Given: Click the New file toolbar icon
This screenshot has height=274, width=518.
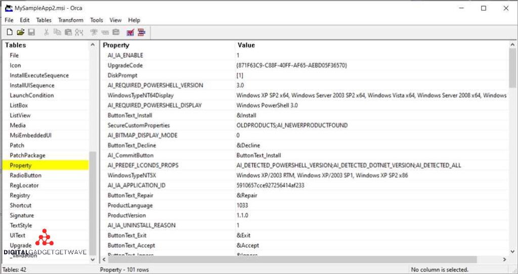Looking at the screenshot, I should coord(9,32).
